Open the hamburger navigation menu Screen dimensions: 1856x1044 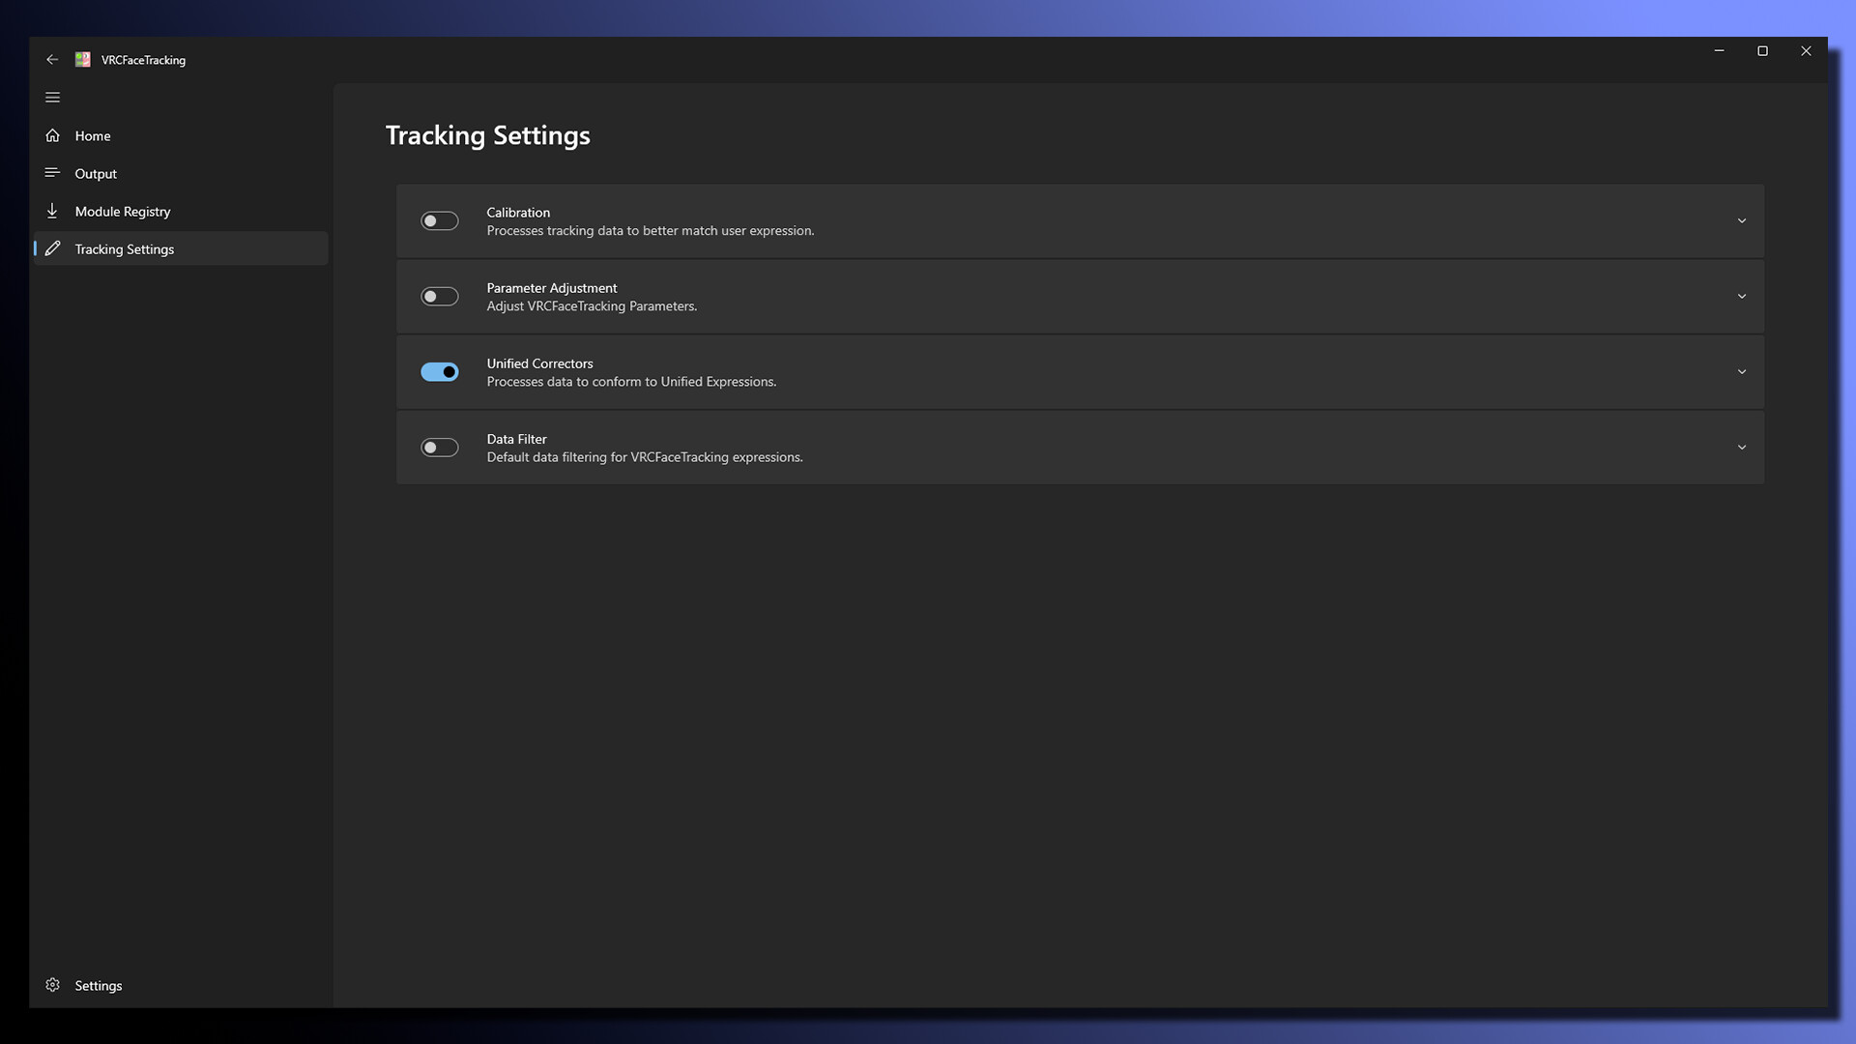[53, 97]
